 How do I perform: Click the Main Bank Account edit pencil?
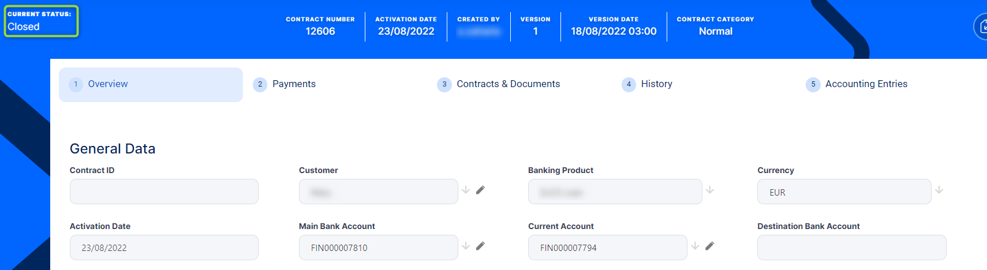480,246
